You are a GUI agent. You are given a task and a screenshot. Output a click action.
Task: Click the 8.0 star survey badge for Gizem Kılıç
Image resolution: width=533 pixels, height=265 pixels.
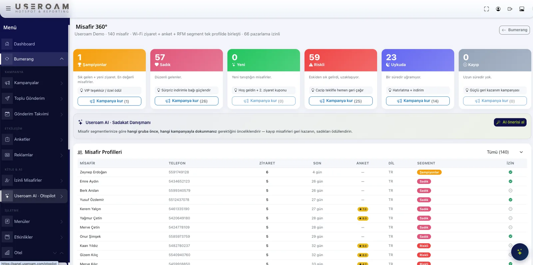363,255
